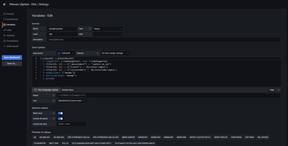Click the Versions history icon
Image resolution: width=288 pixels, height=146 pixels.
pyautogui.click(x=4, y=36)
